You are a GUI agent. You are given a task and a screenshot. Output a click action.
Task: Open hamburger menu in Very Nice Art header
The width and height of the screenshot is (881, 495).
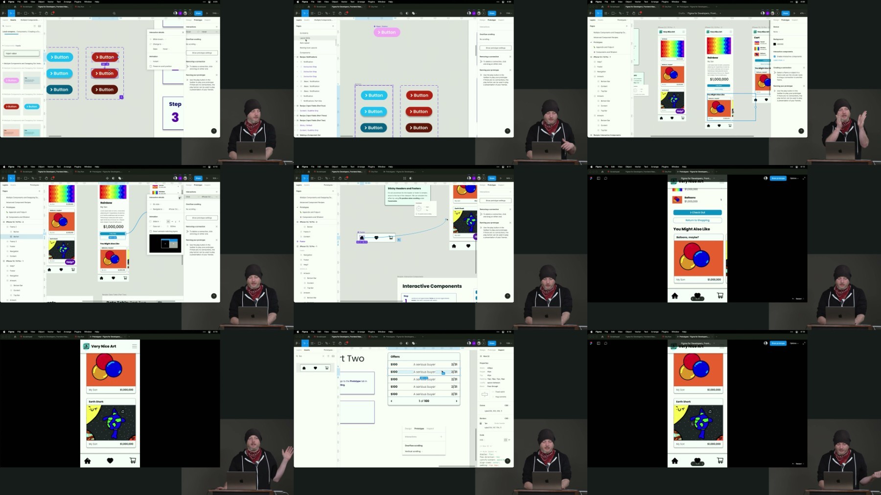pos(134,346)
